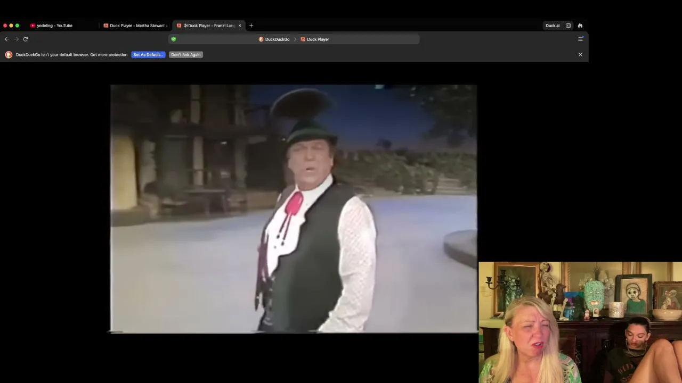
Task: Click the webcam overlay of two women
Action: 580,322
